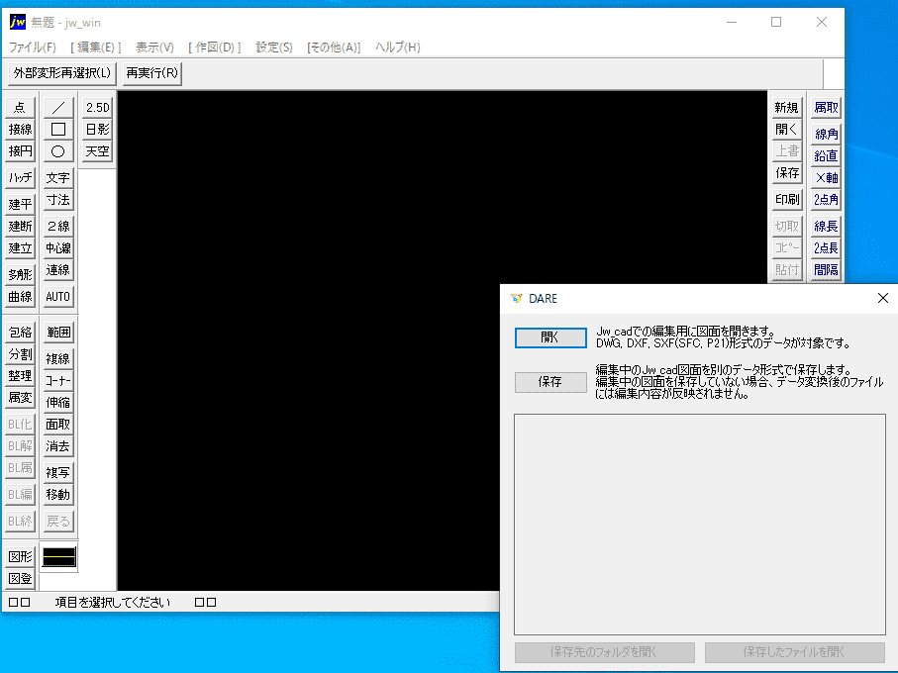The width and height of the screenshot is (898, 673).
Task: Activate the ハッチ hatch tool
Action: (x=20, y=177)
